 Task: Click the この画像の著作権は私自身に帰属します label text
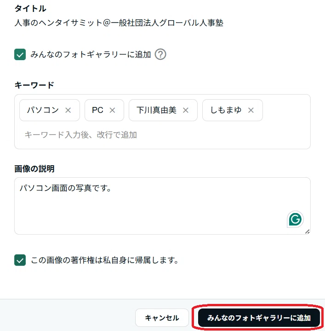pyautogui.click(x=105, y=260)
